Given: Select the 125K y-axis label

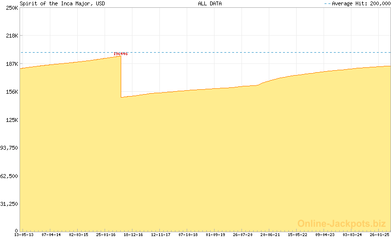Looking at the screenshot, I should click(x=12, y=120).
